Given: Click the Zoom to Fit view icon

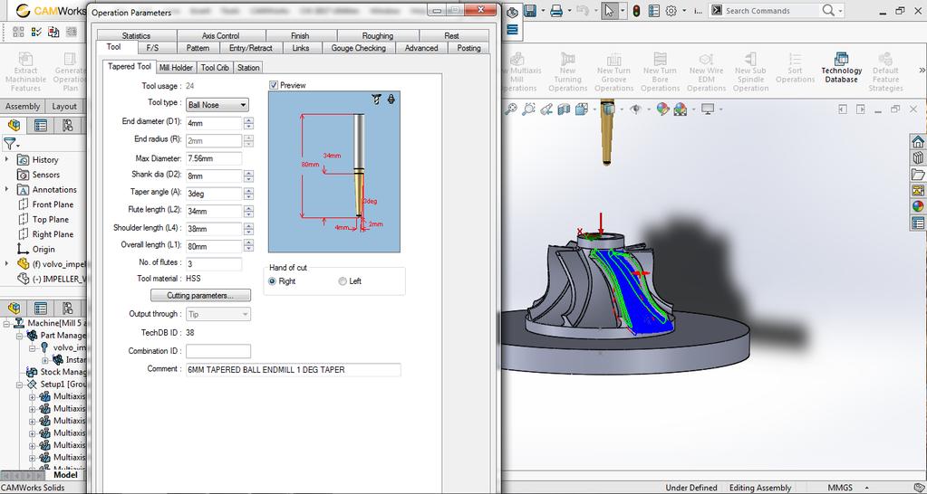Looking at the screenshot, I should click(511, 109).
